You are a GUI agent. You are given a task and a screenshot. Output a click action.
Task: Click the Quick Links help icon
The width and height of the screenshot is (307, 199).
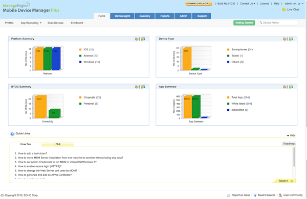pos(12,134)
